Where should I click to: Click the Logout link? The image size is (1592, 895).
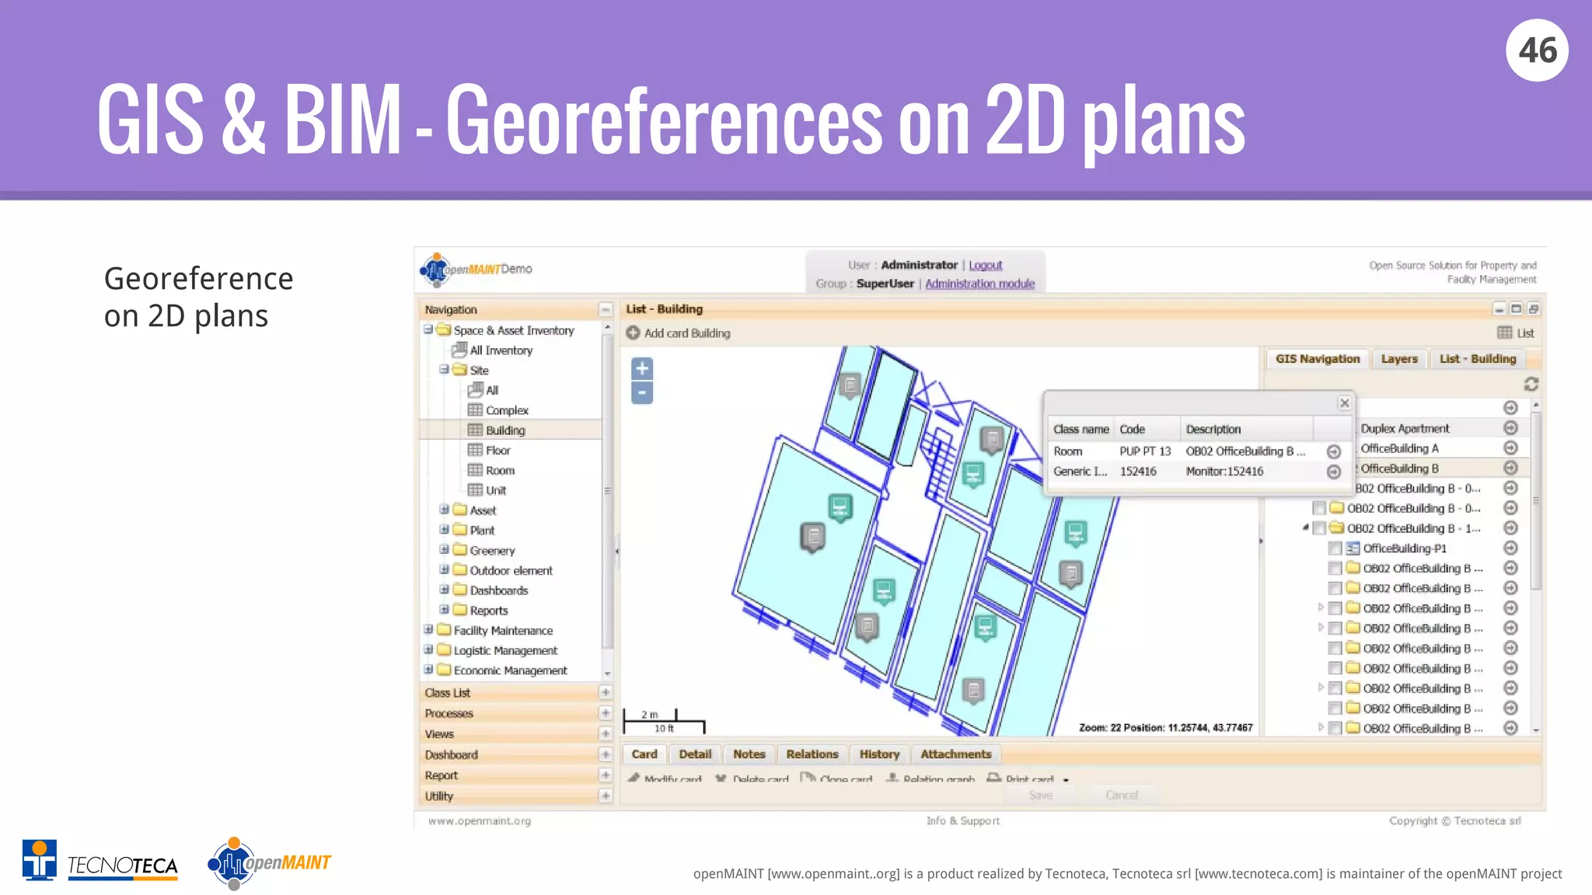coord(986,265)
